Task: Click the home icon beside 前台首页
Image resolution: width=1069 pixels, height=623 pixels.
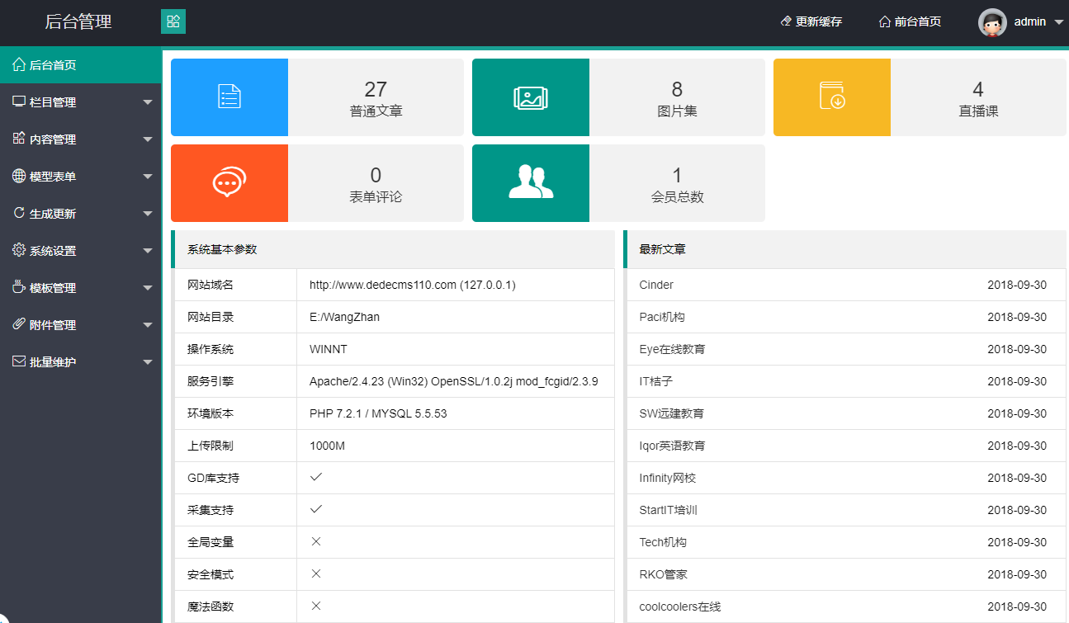Action: click(x=885, y=21)
